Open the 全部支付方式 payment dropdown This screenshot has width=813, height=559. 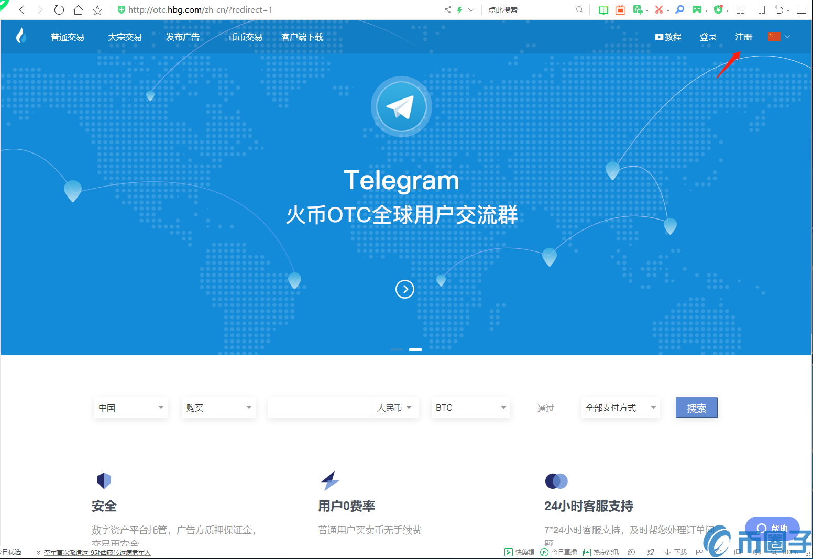(x=620, y=408)
